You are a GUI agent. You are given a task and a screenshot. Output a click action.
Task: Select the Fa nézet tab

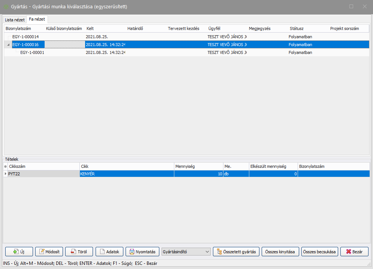(x=37, y=19)
